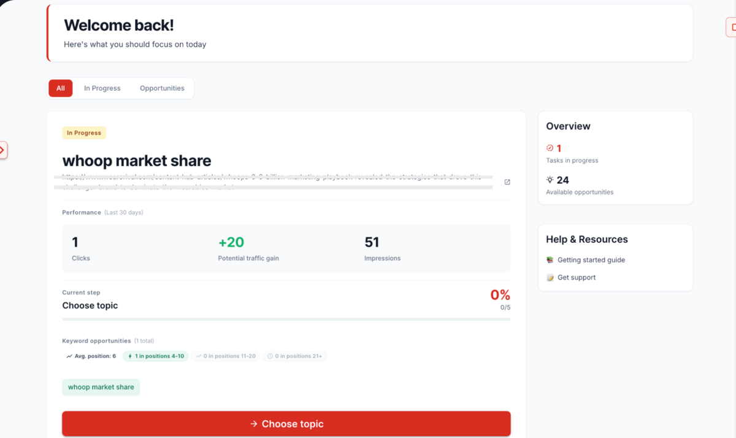Viewport: 736px width, 438px height.
Task: Click the clock icon in positions 21+ chip
Action: tap(270, 356)
